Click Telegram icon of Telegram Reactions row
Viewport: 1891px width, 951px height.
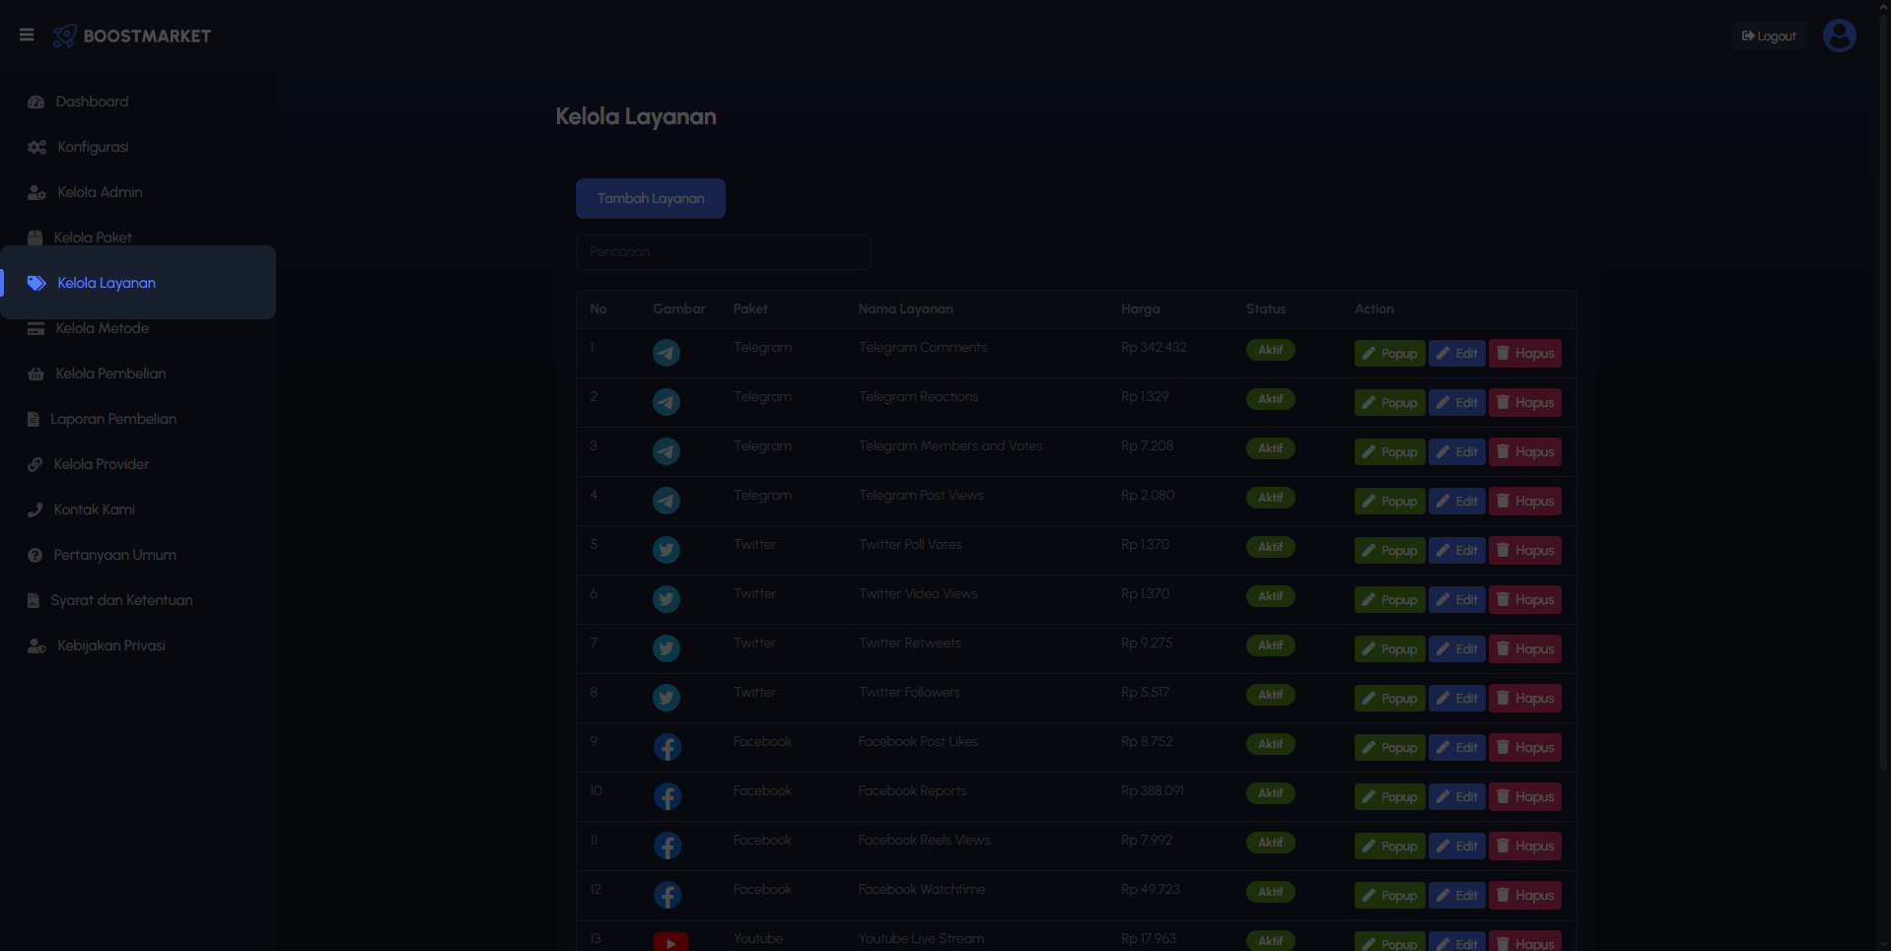(x=666, y=402)
